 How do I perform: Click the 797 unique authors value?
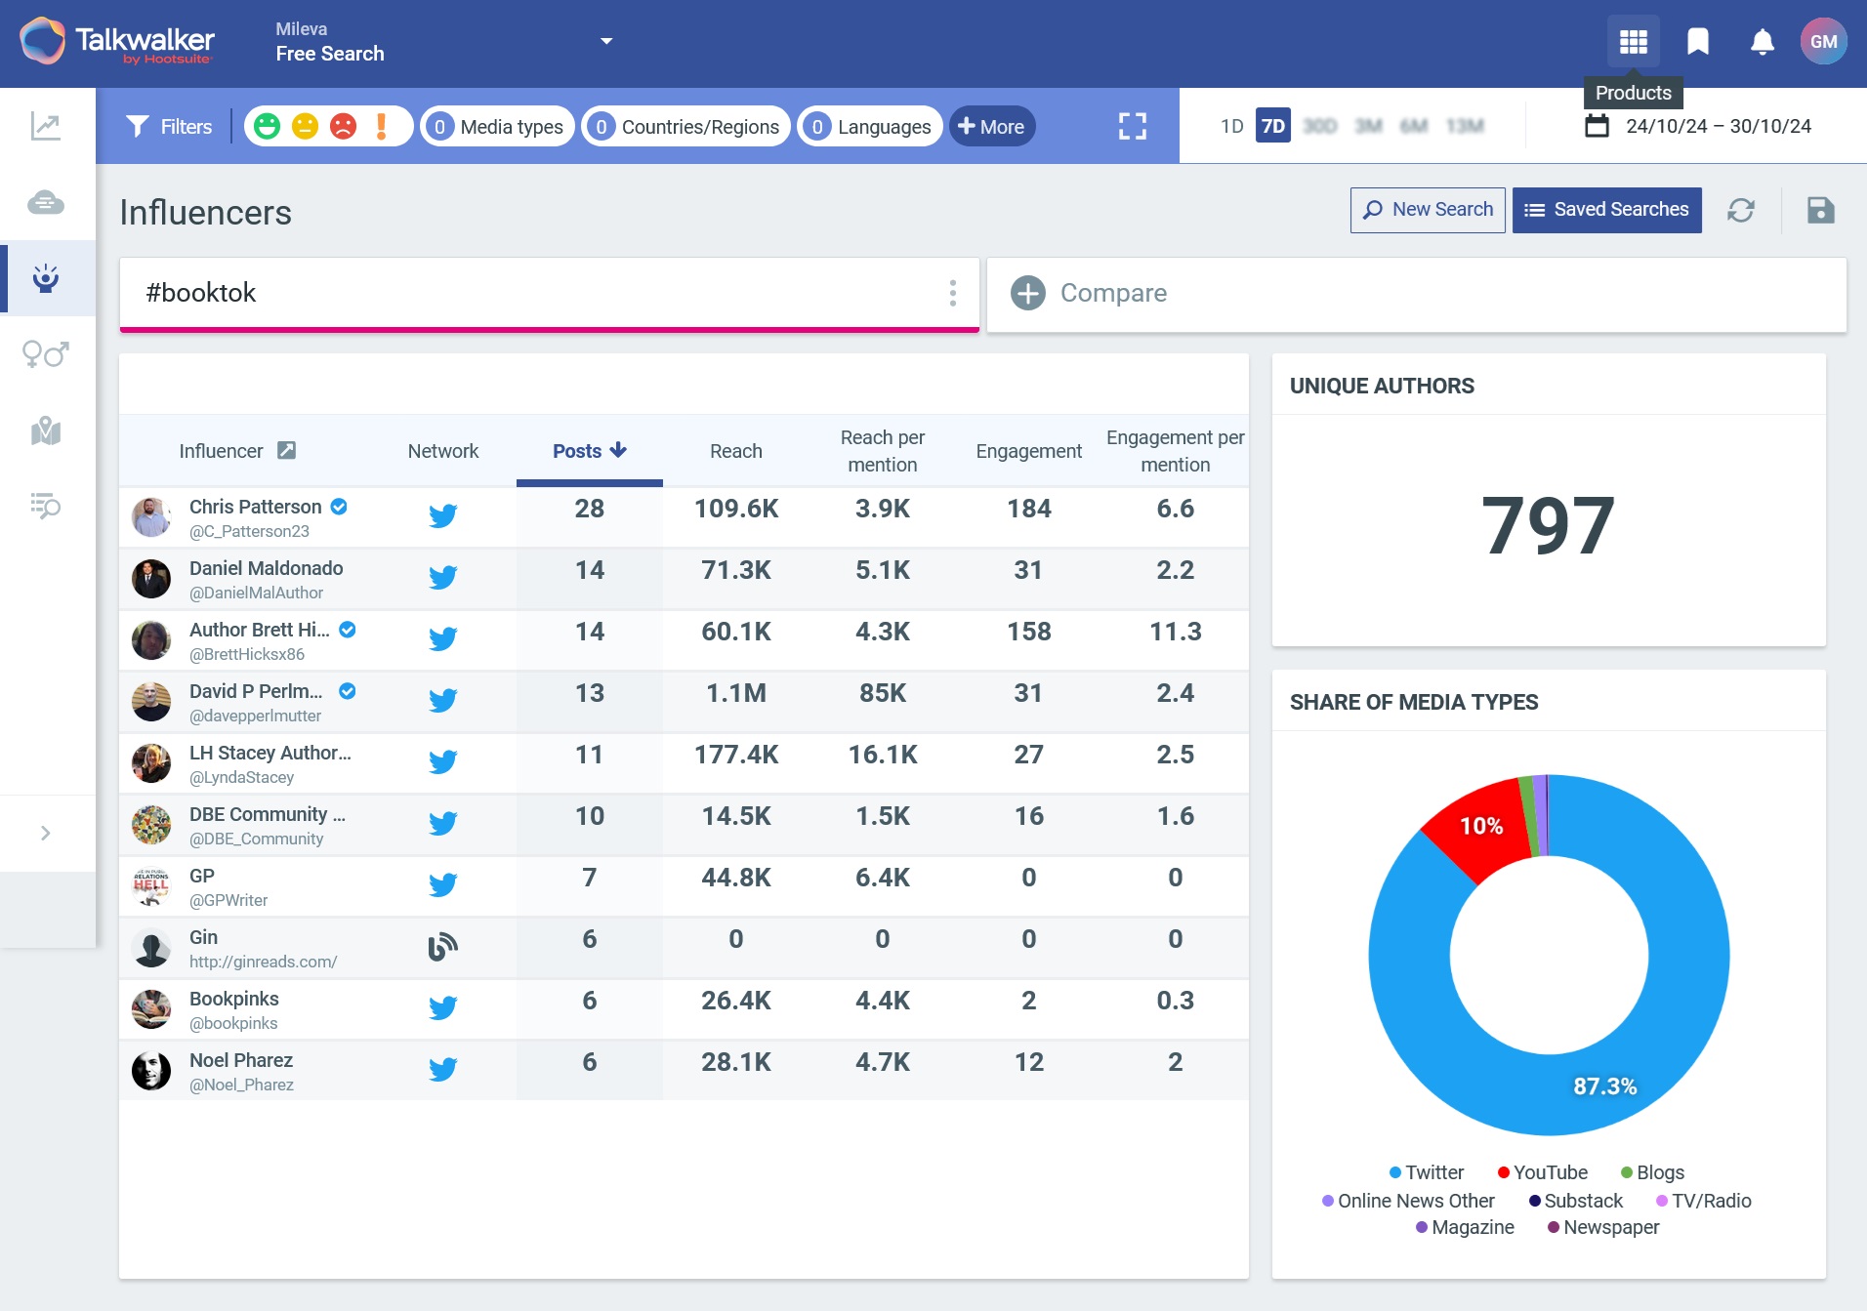coord(1548,526)
